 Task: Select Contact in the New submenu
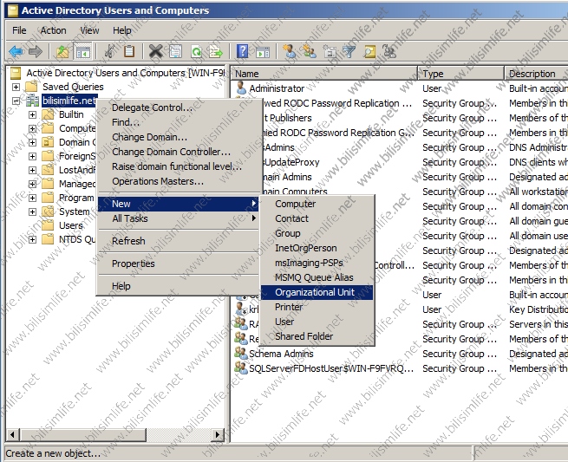(x=317, y=218)
